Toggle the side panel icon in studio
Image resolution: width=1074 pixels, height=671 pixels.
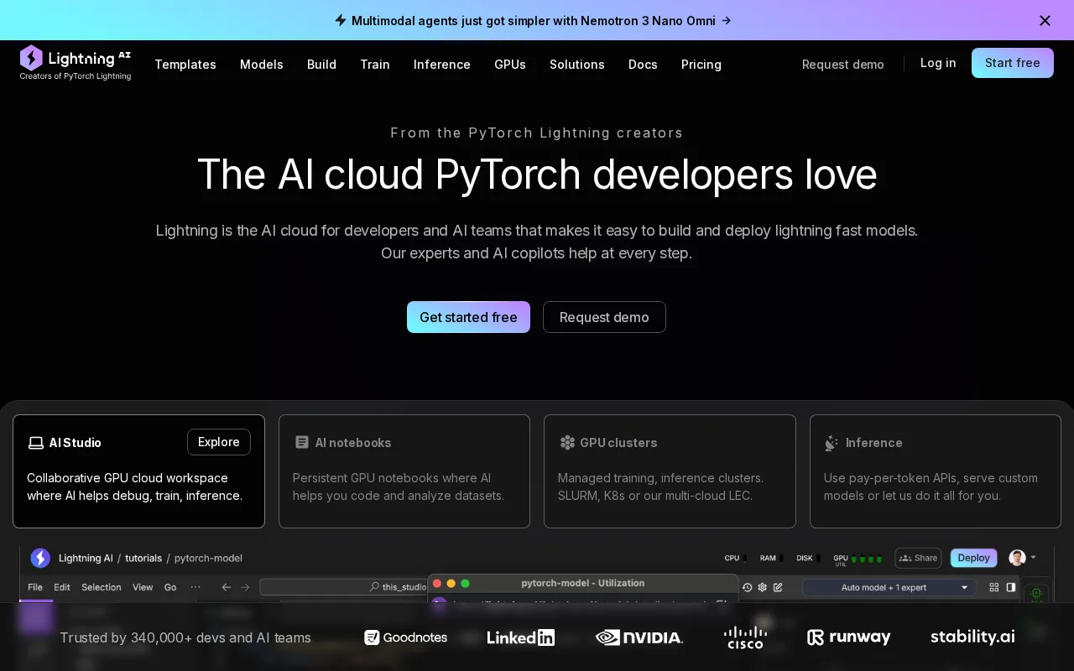click(1011, 587)
